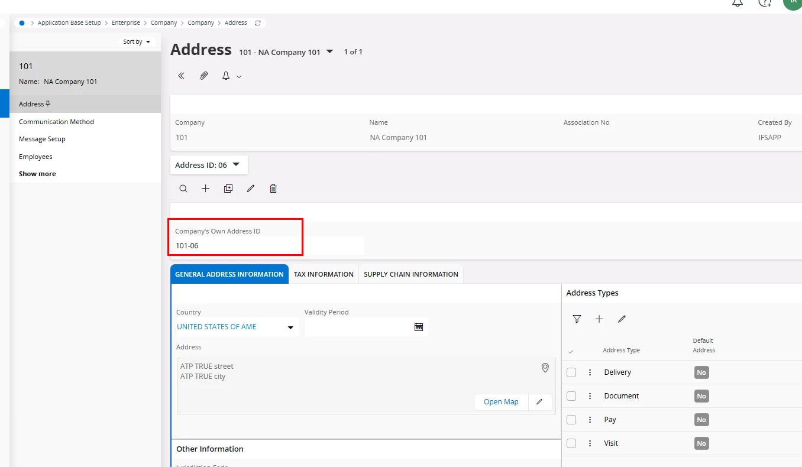Screen dimensions: 802x467
Task: Click the Open Map button
Action: click(501, 402)
